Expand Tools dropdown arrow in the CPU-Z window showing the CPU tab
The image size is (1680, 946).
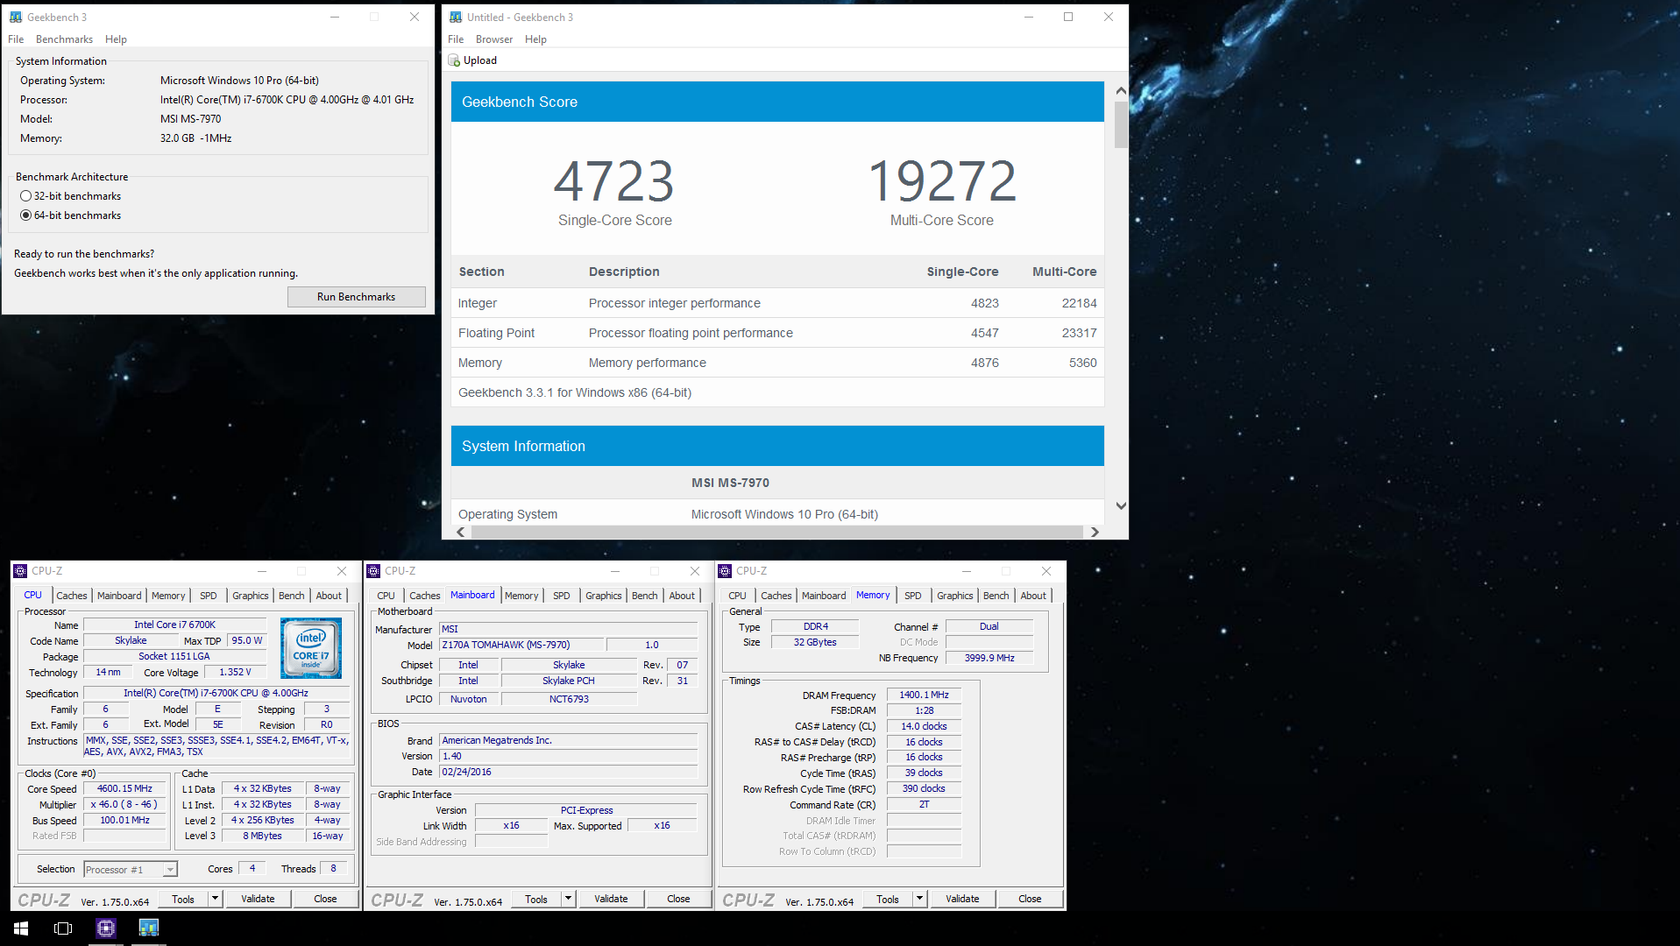215,899
